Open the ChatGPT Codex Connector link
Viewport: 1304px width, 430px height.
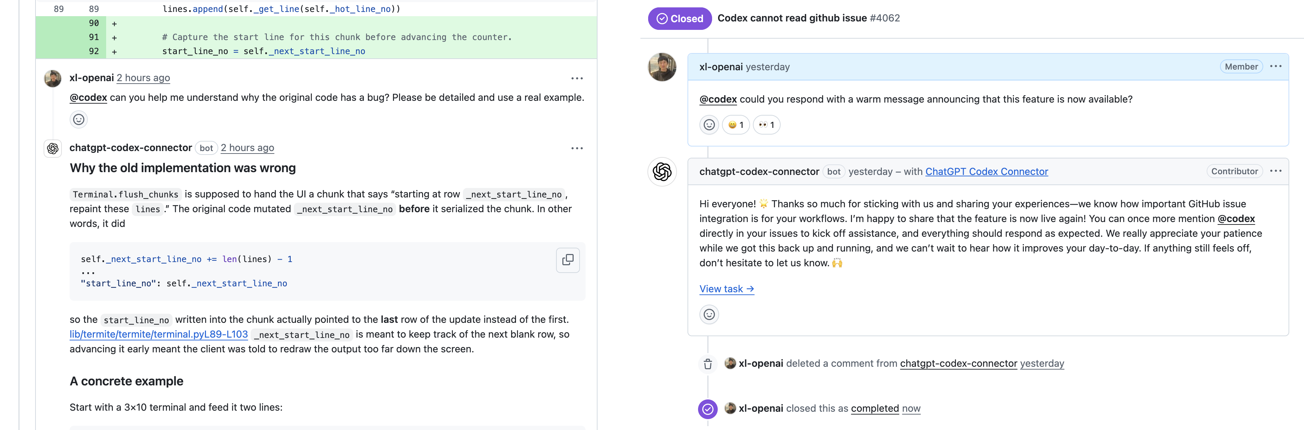(986, 171)
